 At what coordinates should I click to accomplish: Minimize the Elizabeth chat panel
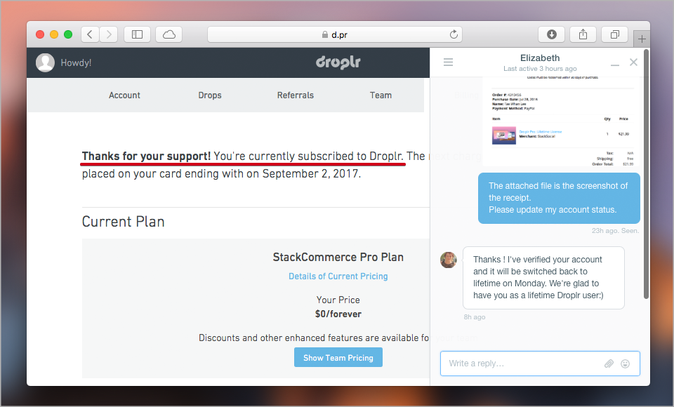click(615, 65)
